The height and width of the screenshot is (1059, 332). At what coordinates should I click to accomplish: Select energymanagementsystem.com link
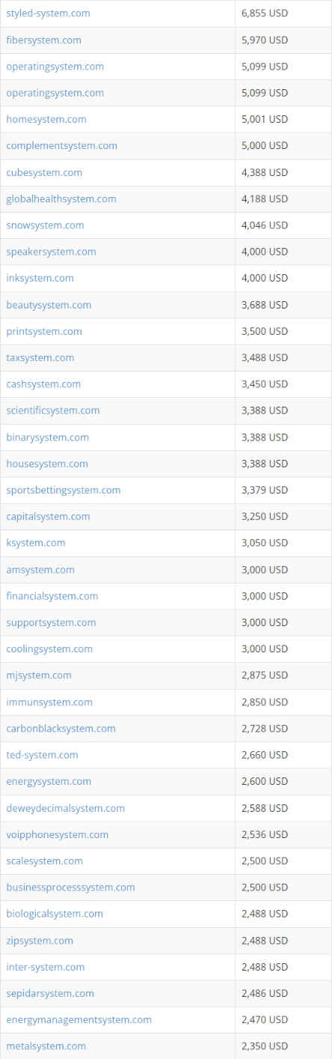coord(79,1019)
